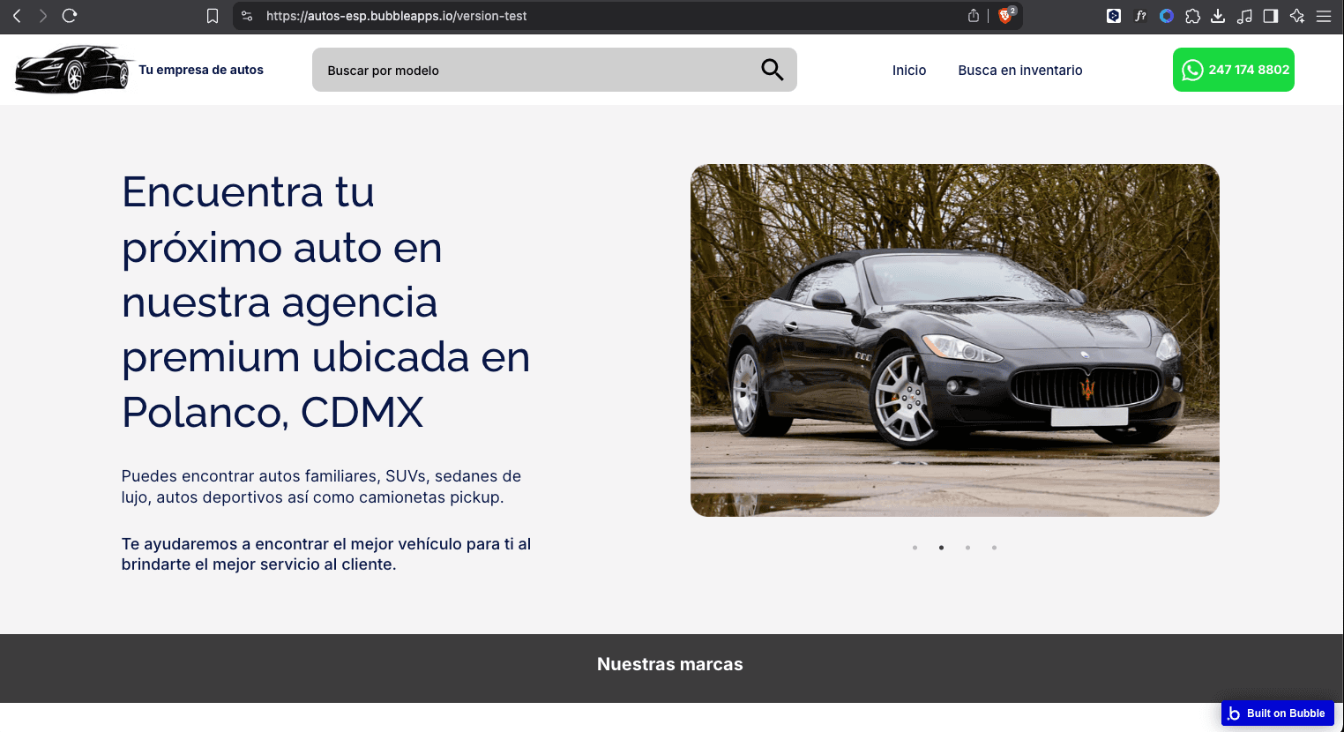
Task: Open the extensions puzzle icon
Action: [x=1192, y=16]
